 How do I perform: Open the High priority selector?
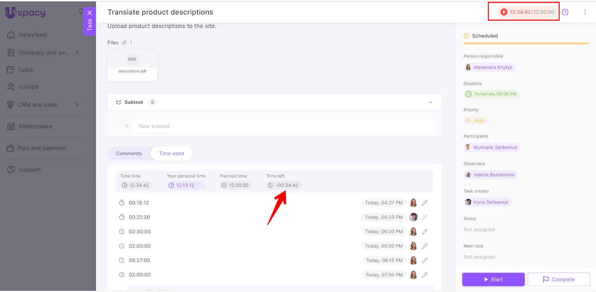coord(476,121)
